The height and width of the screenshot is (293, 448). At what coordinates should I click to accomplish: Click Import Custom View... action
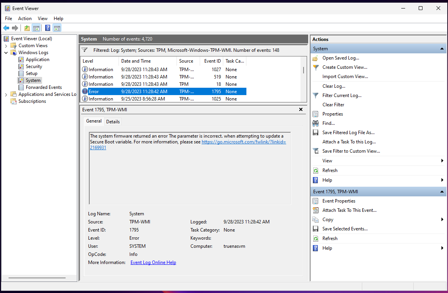[345, 77]
